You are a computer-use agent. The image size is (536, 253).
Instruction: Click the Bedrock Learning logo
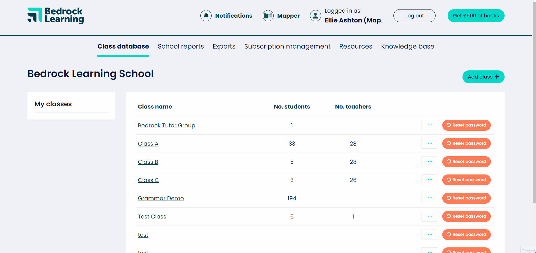click(55, 15)
